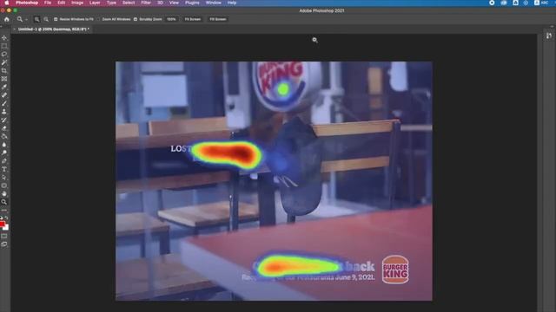This screenshot has height=312, width=556.
Task: Select the Blur tool
Action: (4, 145)
